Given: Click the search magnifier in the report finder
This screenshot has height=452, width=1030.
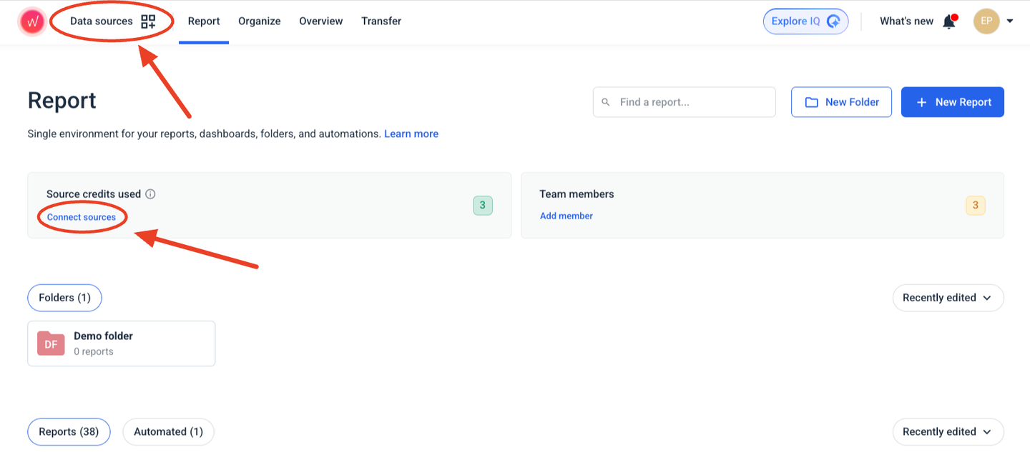Looking at the screenshot, I should click(x=606, y=101).
